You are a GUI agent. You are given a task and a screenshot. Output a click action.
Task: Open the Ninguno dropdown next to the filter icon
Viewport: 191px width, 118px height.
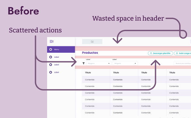point(99,63)
